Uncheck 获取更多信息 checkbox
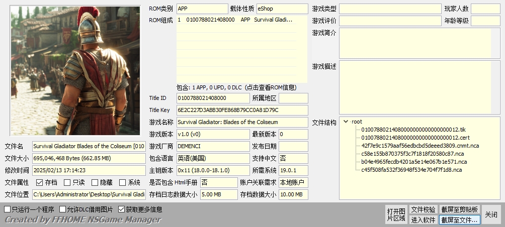 coord(122,209)
